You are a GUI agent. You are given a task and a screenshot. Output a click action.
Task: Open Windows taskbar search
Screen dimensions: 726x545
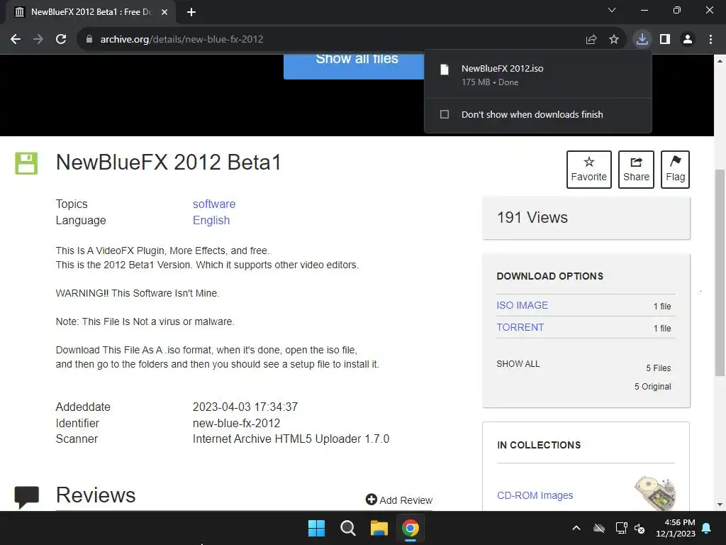click(347, 528)
